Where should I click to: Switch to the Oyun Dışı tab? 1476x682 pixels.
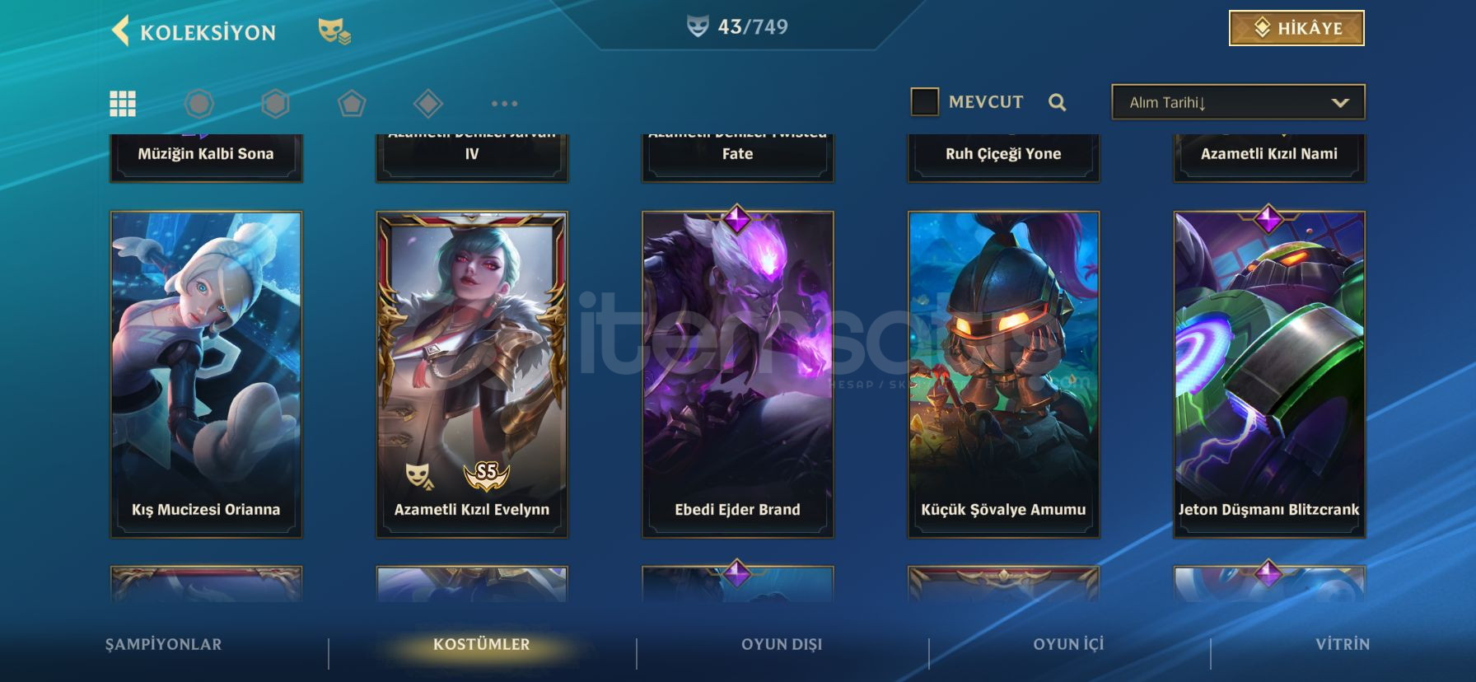(x=782, y=644)
